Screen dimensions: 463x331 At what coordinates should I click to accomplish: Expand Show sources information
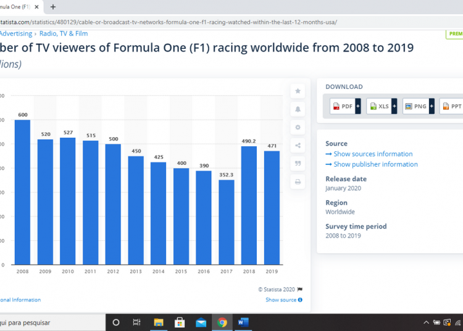373,154
